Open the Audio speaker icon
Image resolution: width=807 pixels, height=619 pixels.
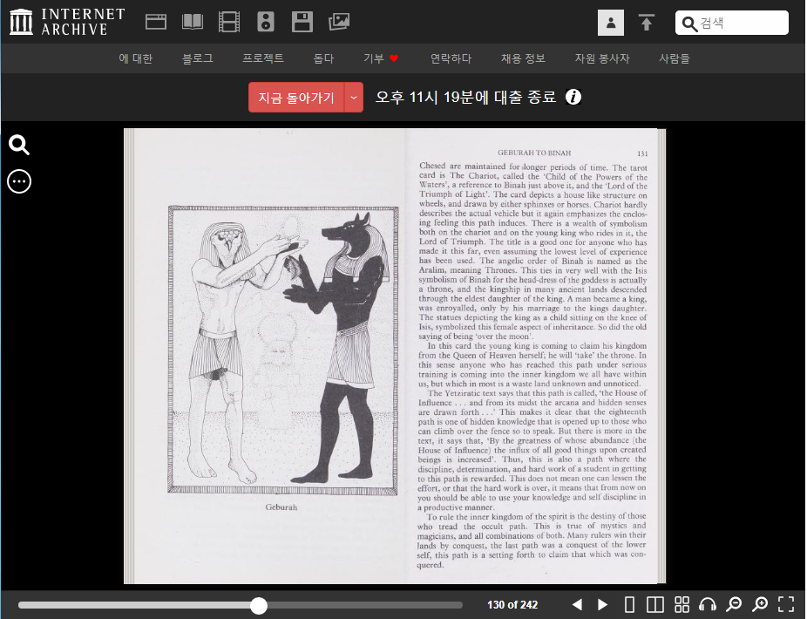coord(266,22)
